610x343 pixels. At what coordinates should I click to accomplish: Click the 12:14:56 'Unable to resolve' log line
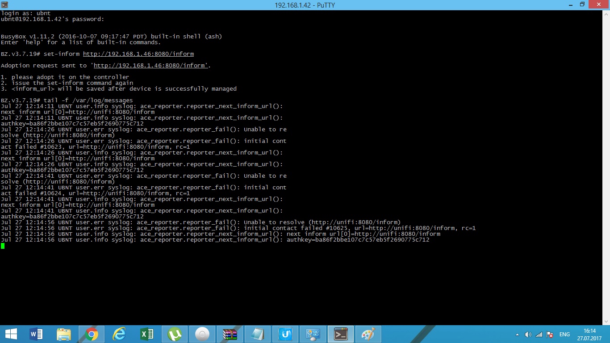pos(201,222)
